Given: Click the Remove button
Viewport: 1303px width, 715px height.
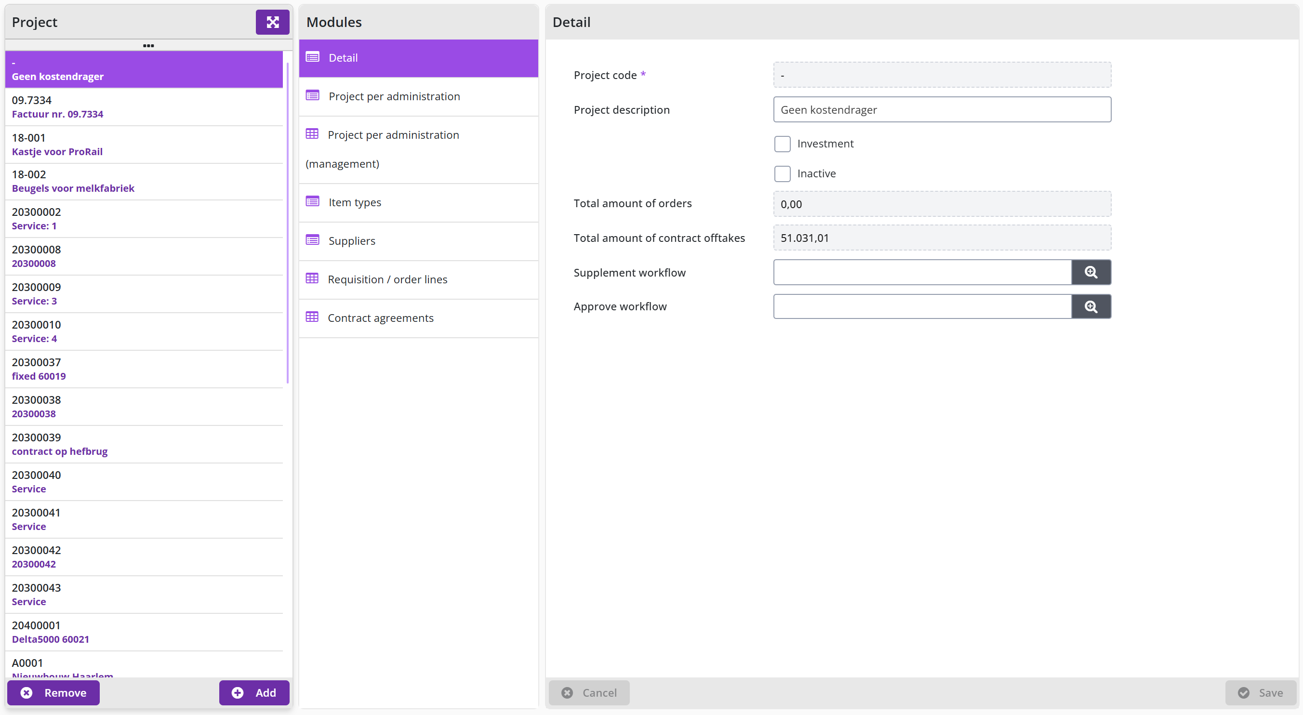Looking at the screenshot, I should pos(53,693).
